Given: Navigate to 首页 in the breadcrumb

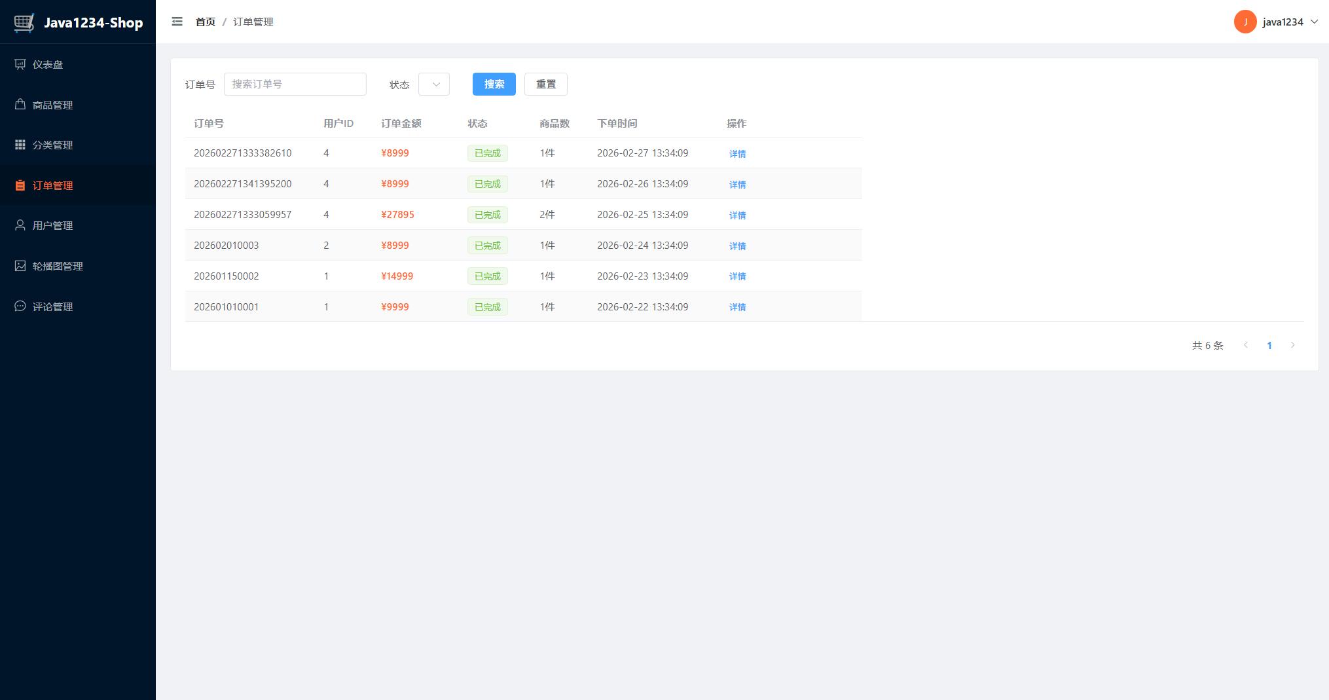Looking at the screenshot, I should 205,22.
